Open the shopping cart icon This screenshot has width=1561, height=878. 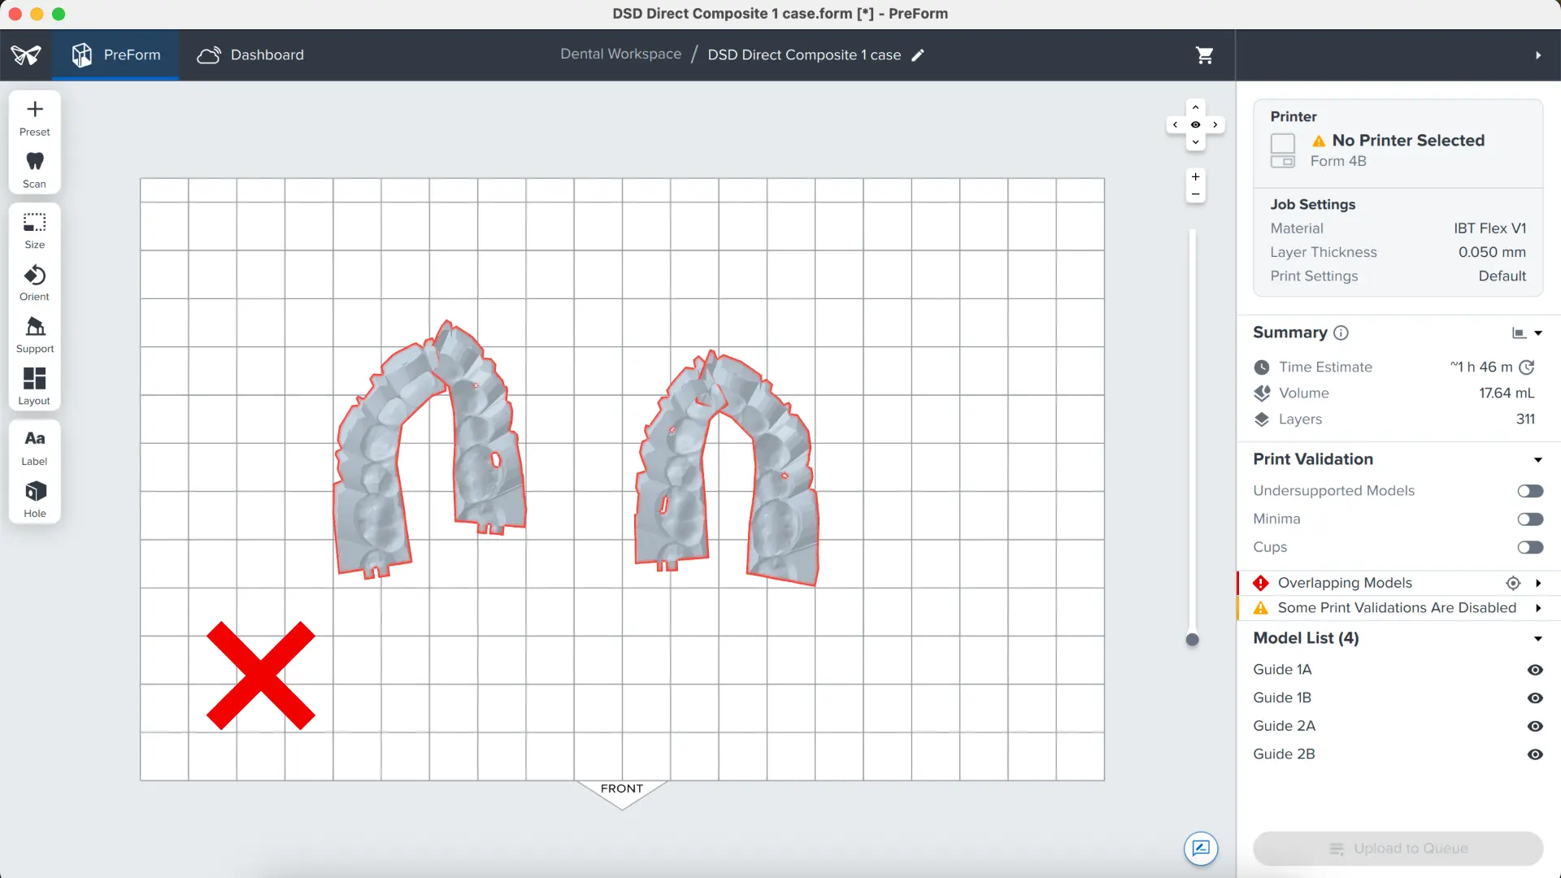coord(1204,54)
